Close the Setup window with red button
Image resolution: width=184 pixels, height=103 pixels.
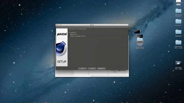point(57,25)
